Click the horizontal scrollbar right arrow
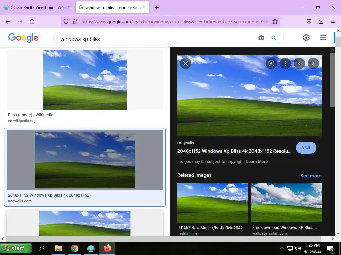341x255 pixels. (333, 239)
